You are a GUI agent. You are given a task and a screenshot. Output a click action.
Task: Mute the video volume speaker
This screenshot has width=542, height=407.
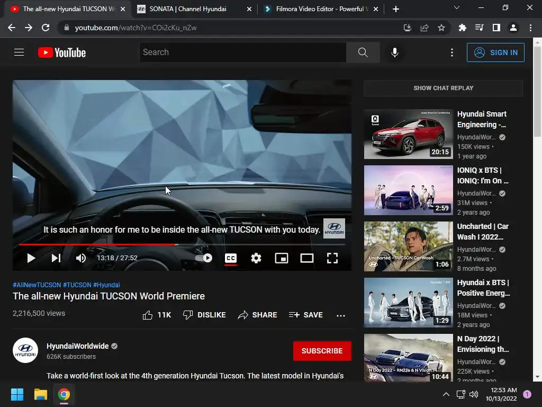click(81, 258)
